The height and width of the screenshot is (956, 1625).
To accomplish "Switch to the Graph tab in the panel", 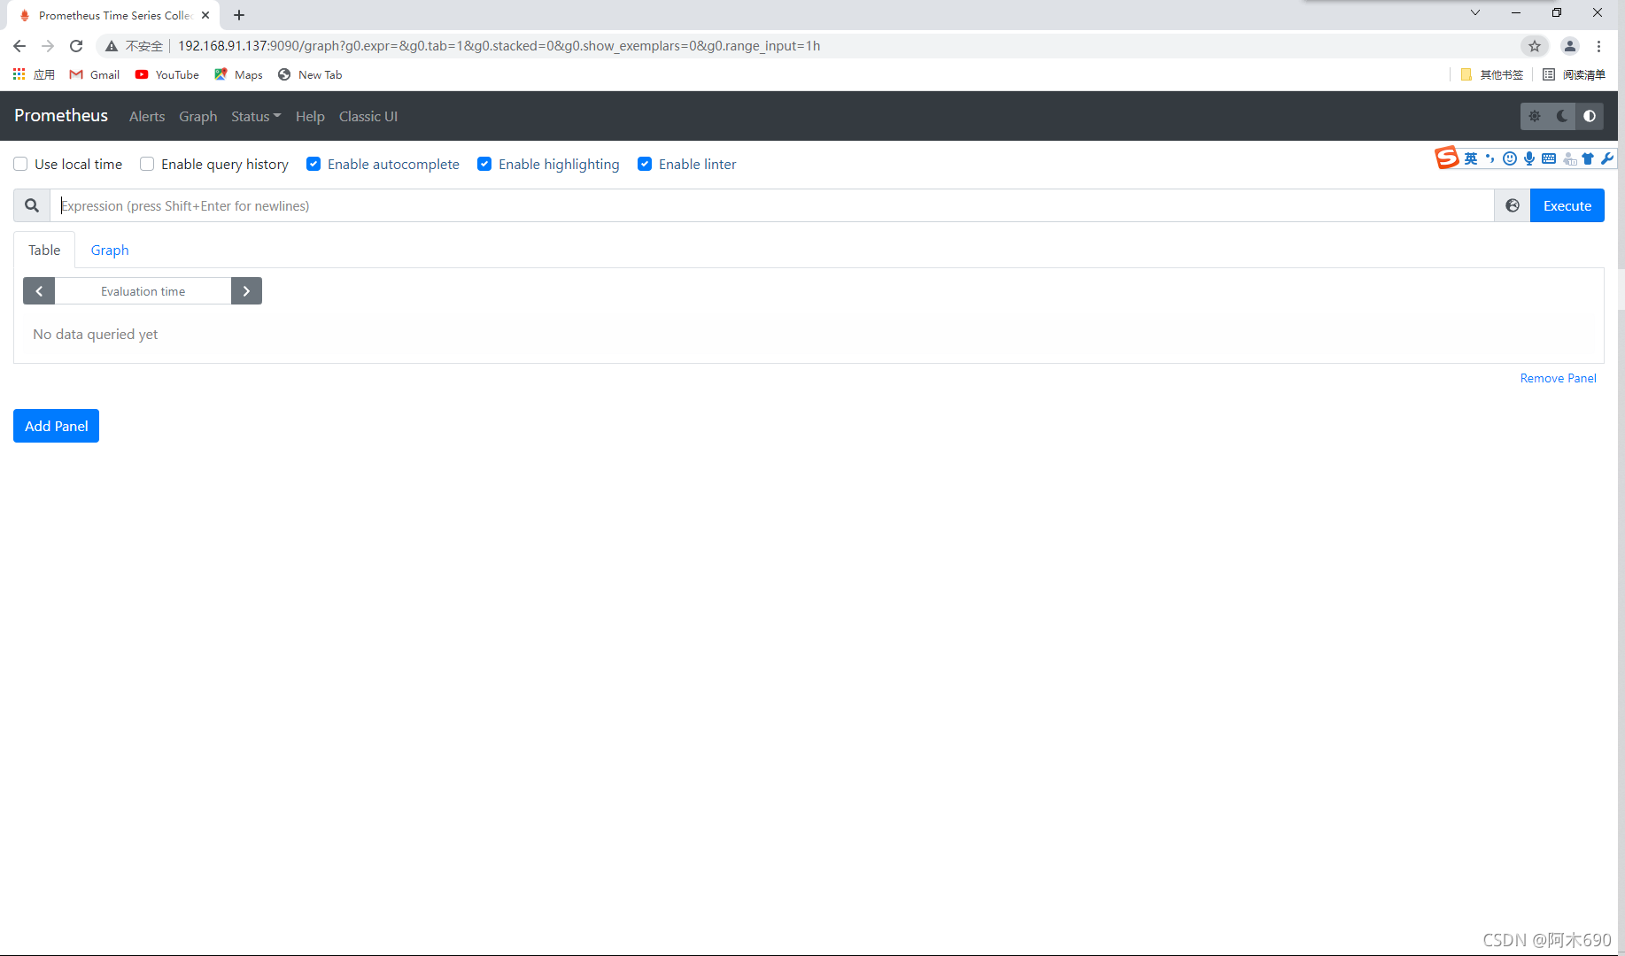I will click(x=110, y=250).
